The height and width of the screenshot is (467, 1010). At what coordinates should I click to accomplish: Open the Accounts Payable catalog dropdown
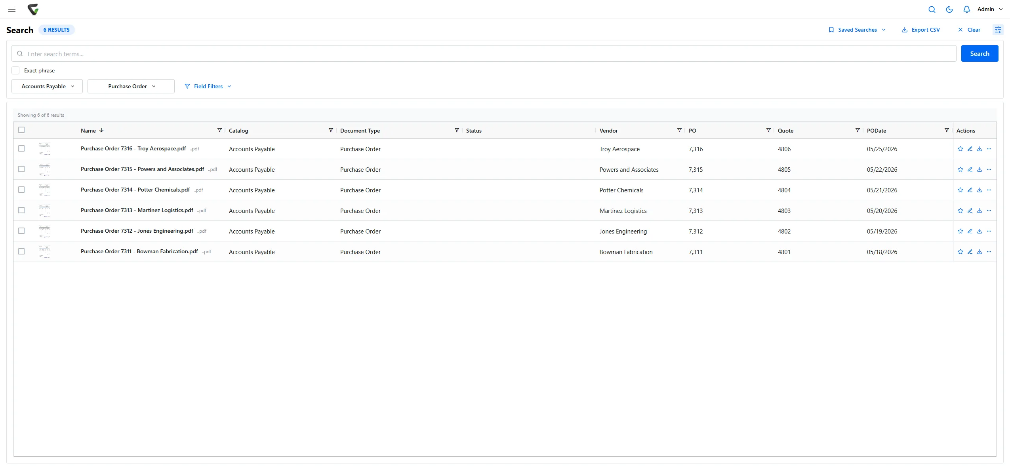[x=47, y=86]
